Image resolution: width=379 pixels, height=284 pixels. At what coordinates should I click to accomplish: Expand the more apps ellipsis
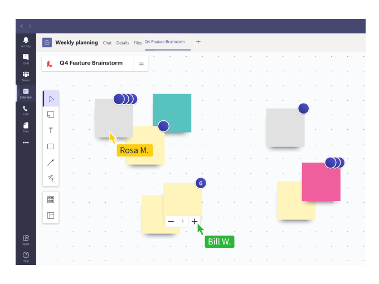click(26, 143)
